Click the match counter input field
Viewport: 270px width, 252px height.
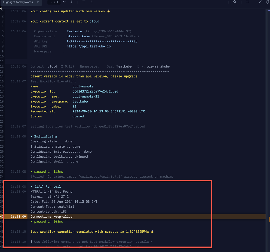(x=54, y=2)
